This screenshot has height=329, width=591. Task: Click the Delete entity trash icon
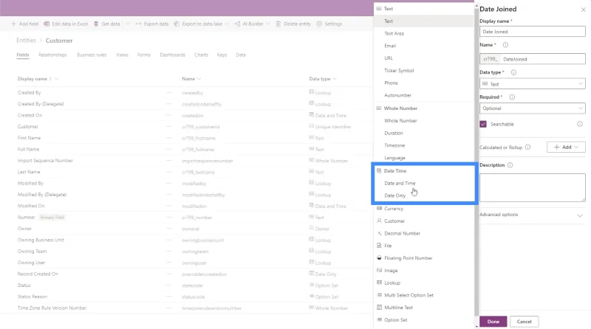279,24
